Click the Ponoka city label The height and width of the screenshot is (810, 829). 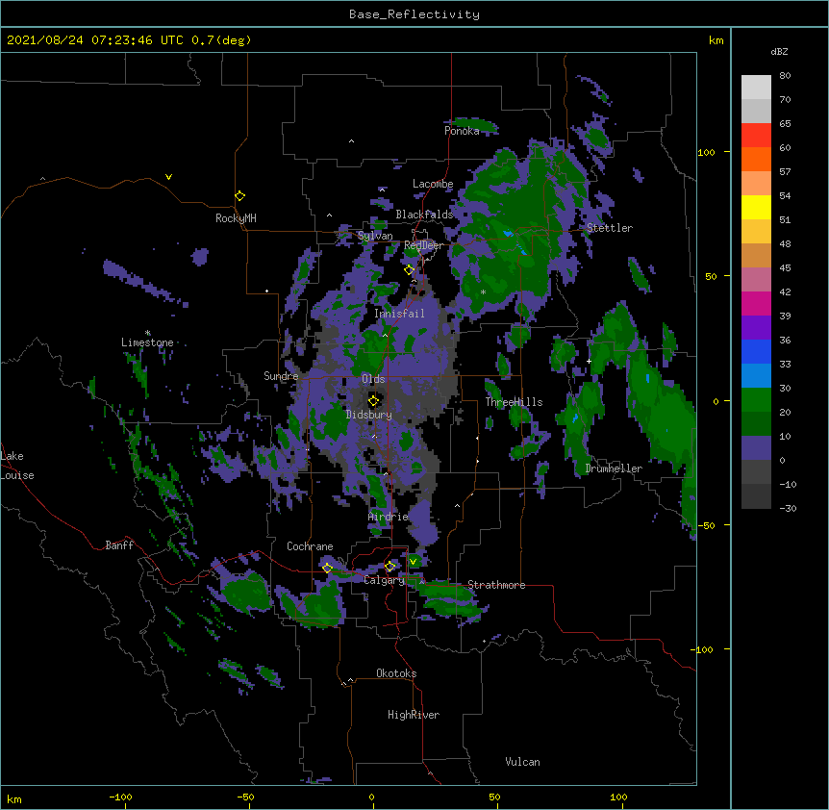click(462, 131)
